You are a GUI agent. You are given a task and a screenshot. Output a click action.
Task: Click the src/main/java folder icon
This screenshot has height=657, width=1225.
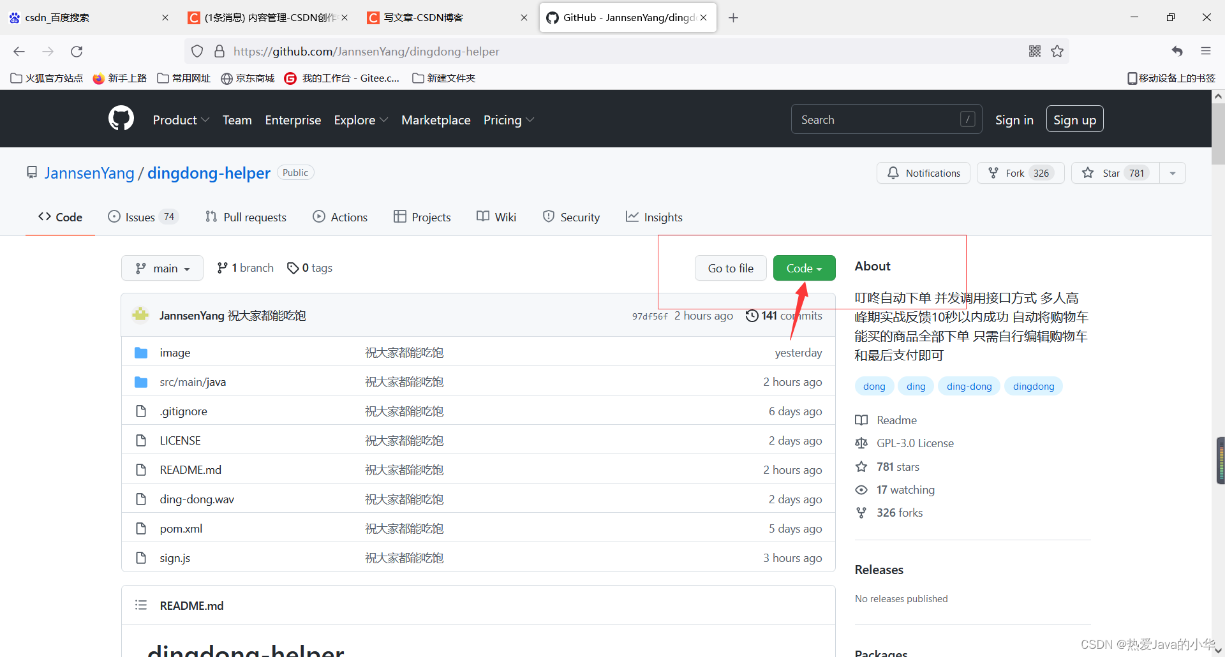pos(141,382)
